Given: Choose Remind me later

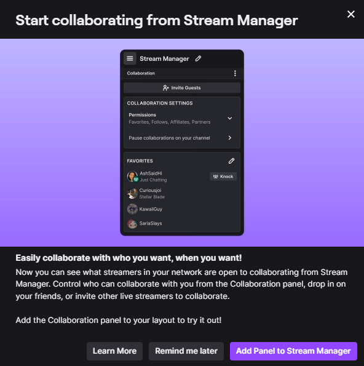Looking at the screenshot, I should coord(186,351).
